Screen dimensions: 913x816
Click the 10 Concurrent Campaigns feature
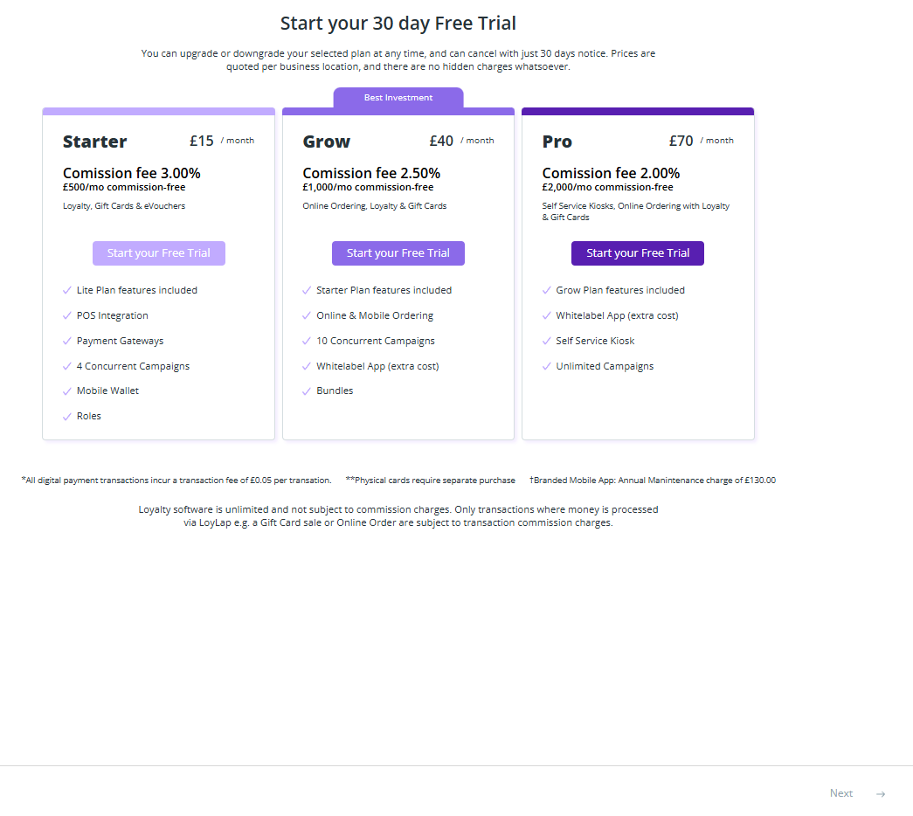376,341
